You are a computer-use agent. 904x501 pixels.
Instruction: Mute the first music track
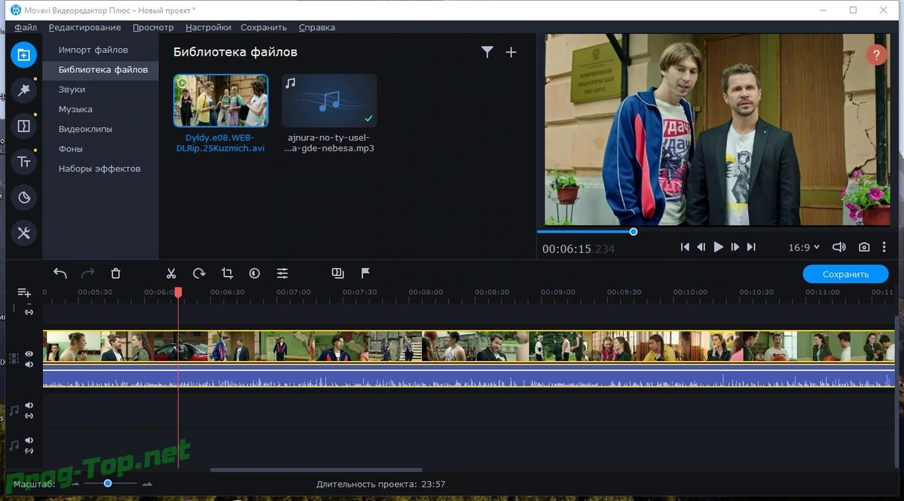tap(29, 405)
